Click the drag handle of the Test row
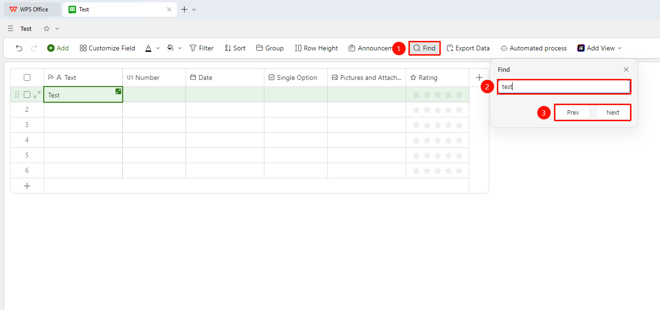 [17, 95]
